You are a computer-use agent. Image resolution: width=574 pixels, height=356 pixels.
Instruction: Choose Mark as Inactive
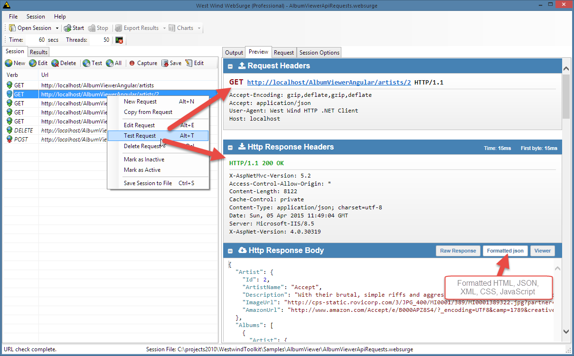158,159
